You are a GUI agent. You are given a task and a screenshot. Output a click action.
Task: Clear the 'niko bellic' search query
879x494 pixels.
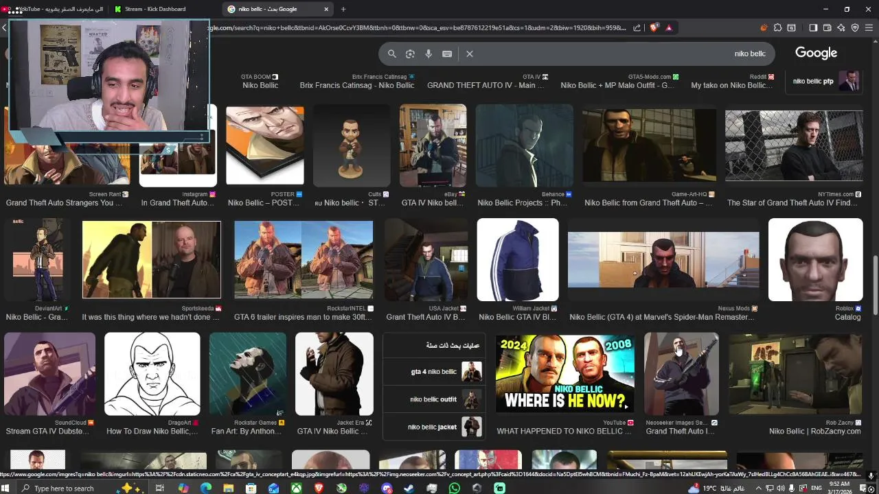tap(470, 54)
